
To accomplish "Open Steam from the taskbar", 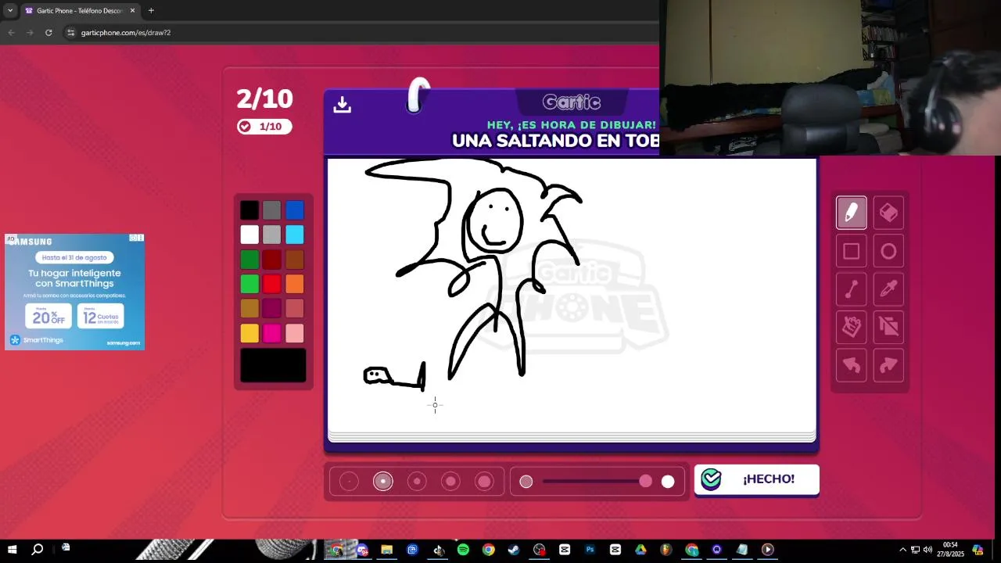I will [x=514, y=550].
